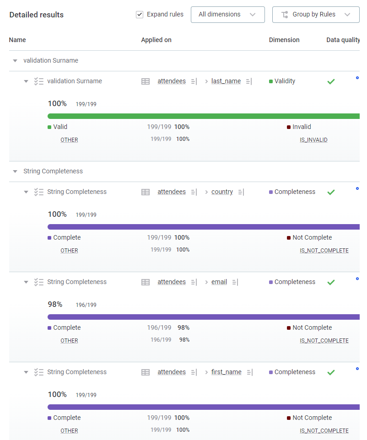Click the rule checklist icon in first_name row
Screen dimensions: 367x440
pos(39,372)
